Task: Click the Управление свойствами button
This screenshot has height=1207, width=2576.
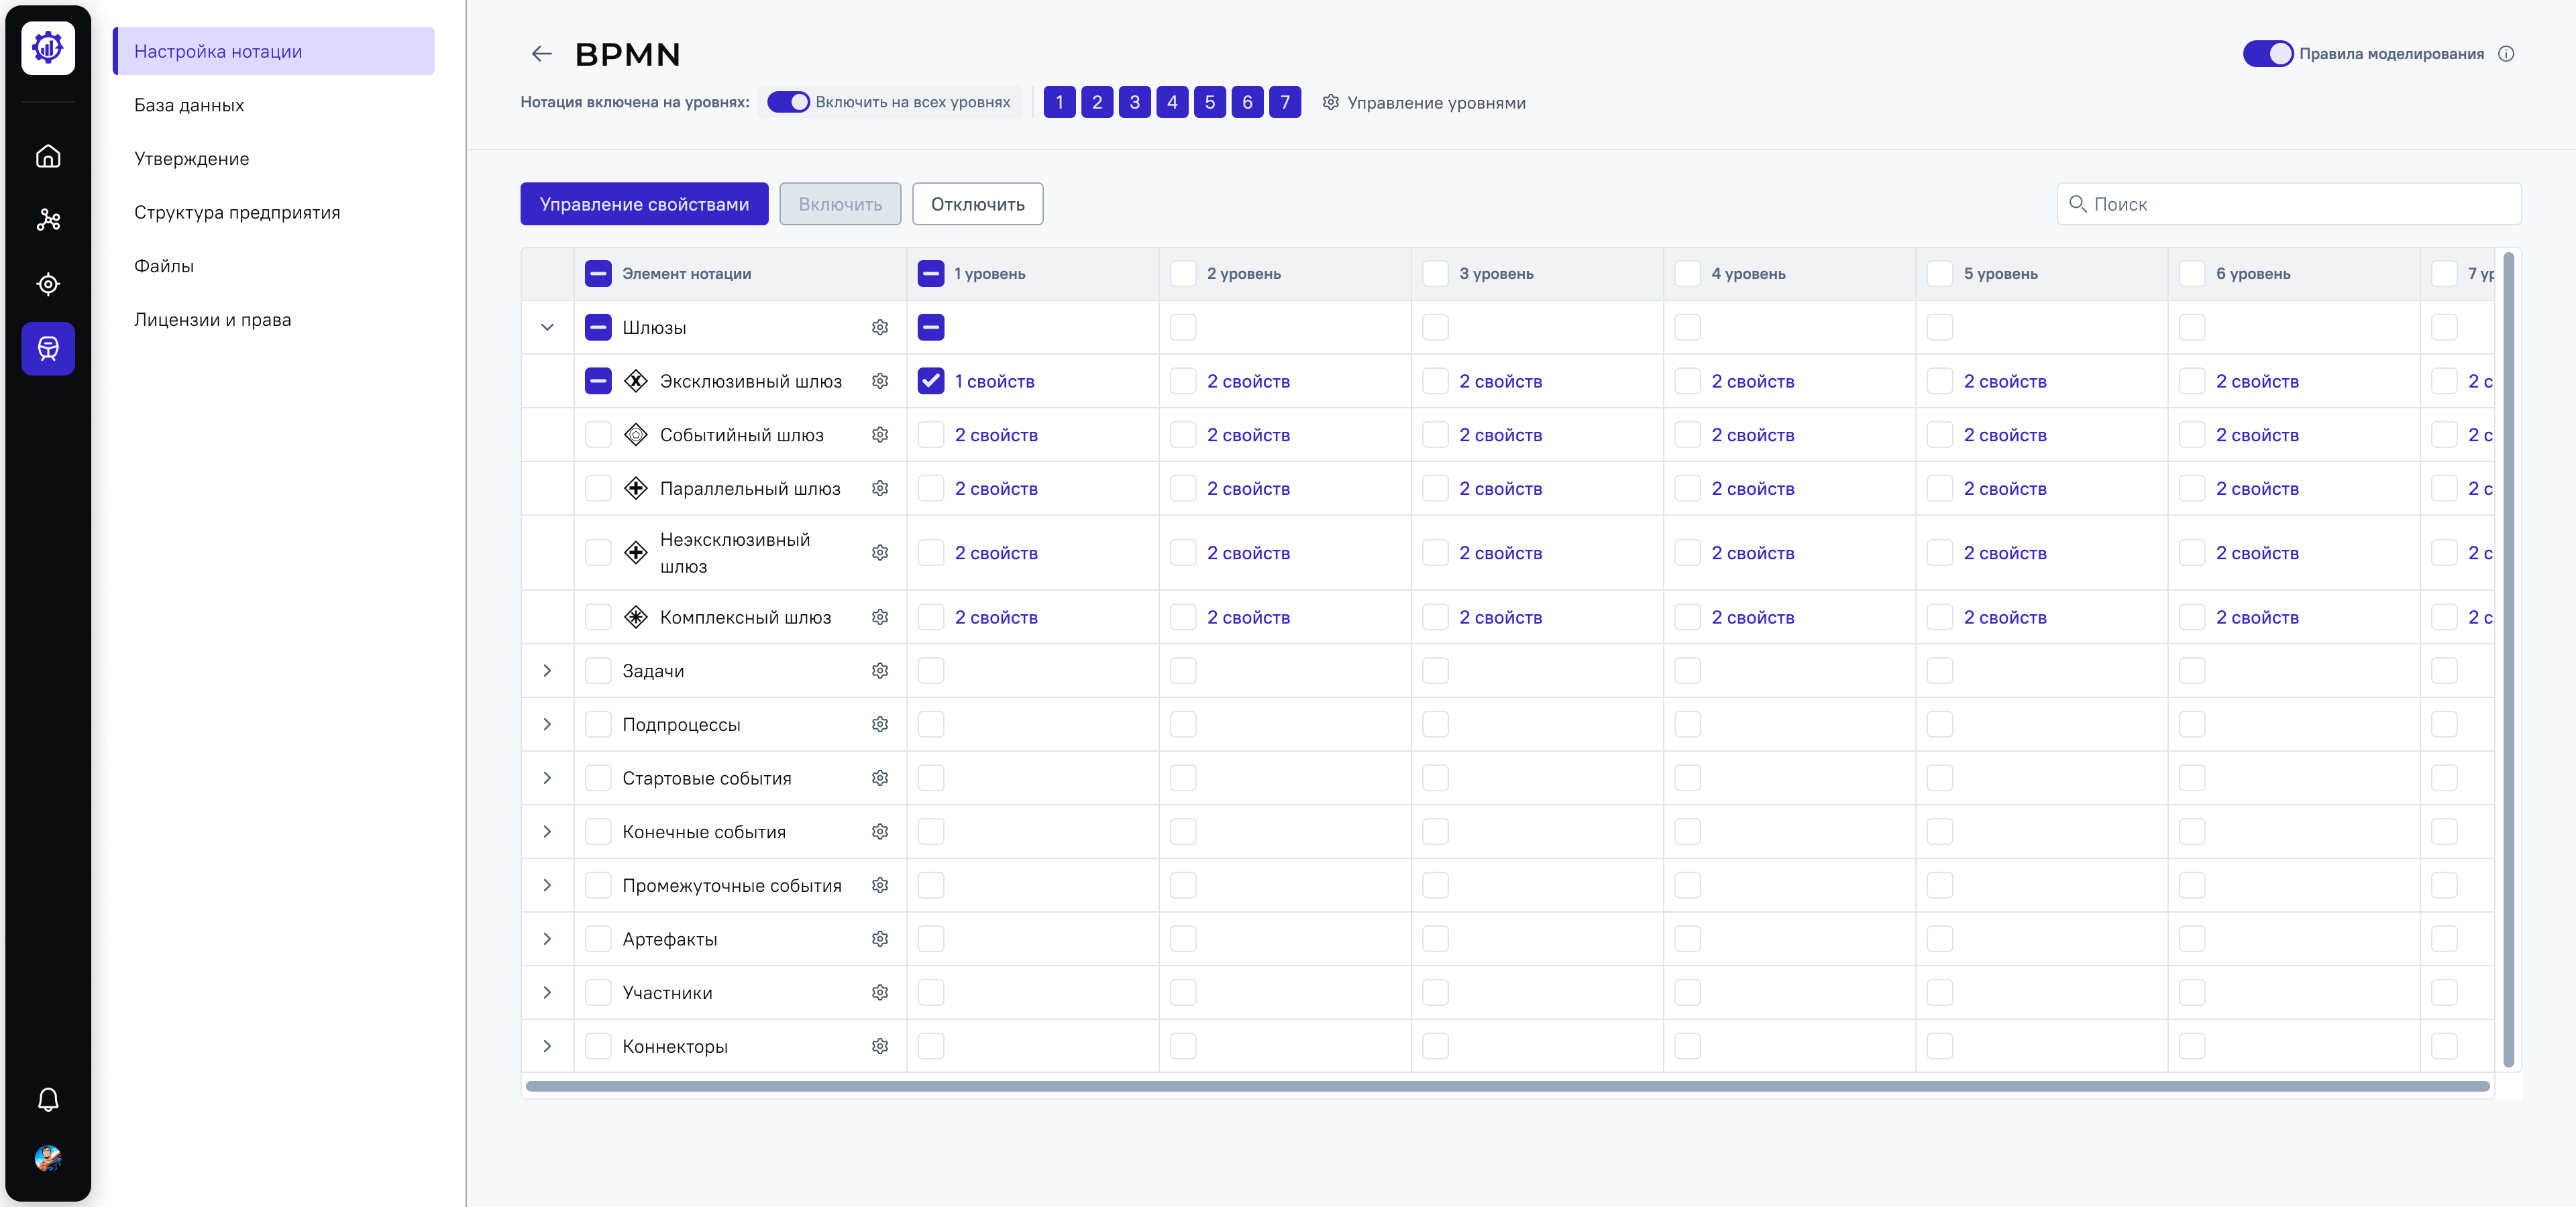Action: coord(644,204)
